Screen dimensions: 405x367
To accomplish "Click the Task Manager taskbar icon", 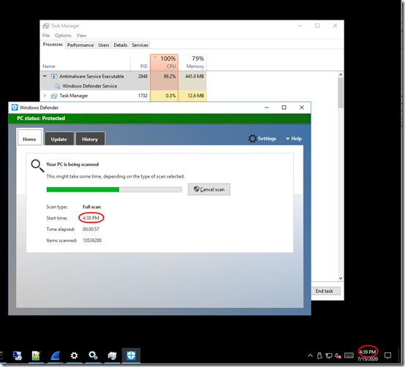I will (x=112, y=355).
